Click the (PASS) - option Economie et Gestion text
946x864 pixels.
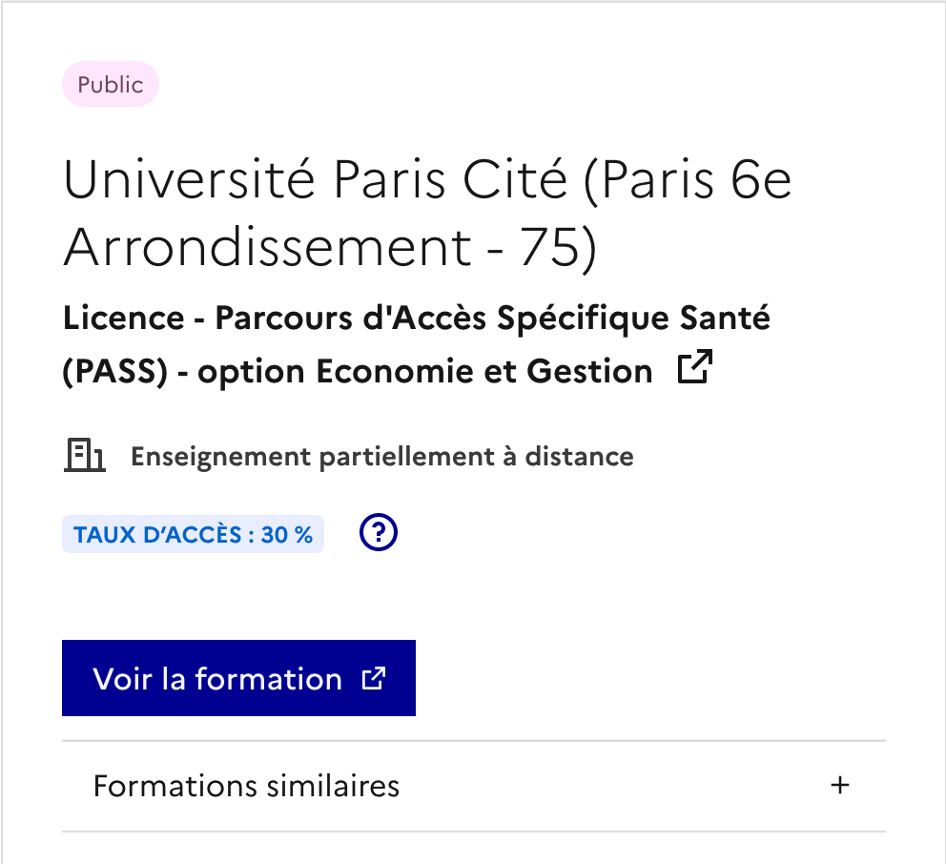coord(357,371)
